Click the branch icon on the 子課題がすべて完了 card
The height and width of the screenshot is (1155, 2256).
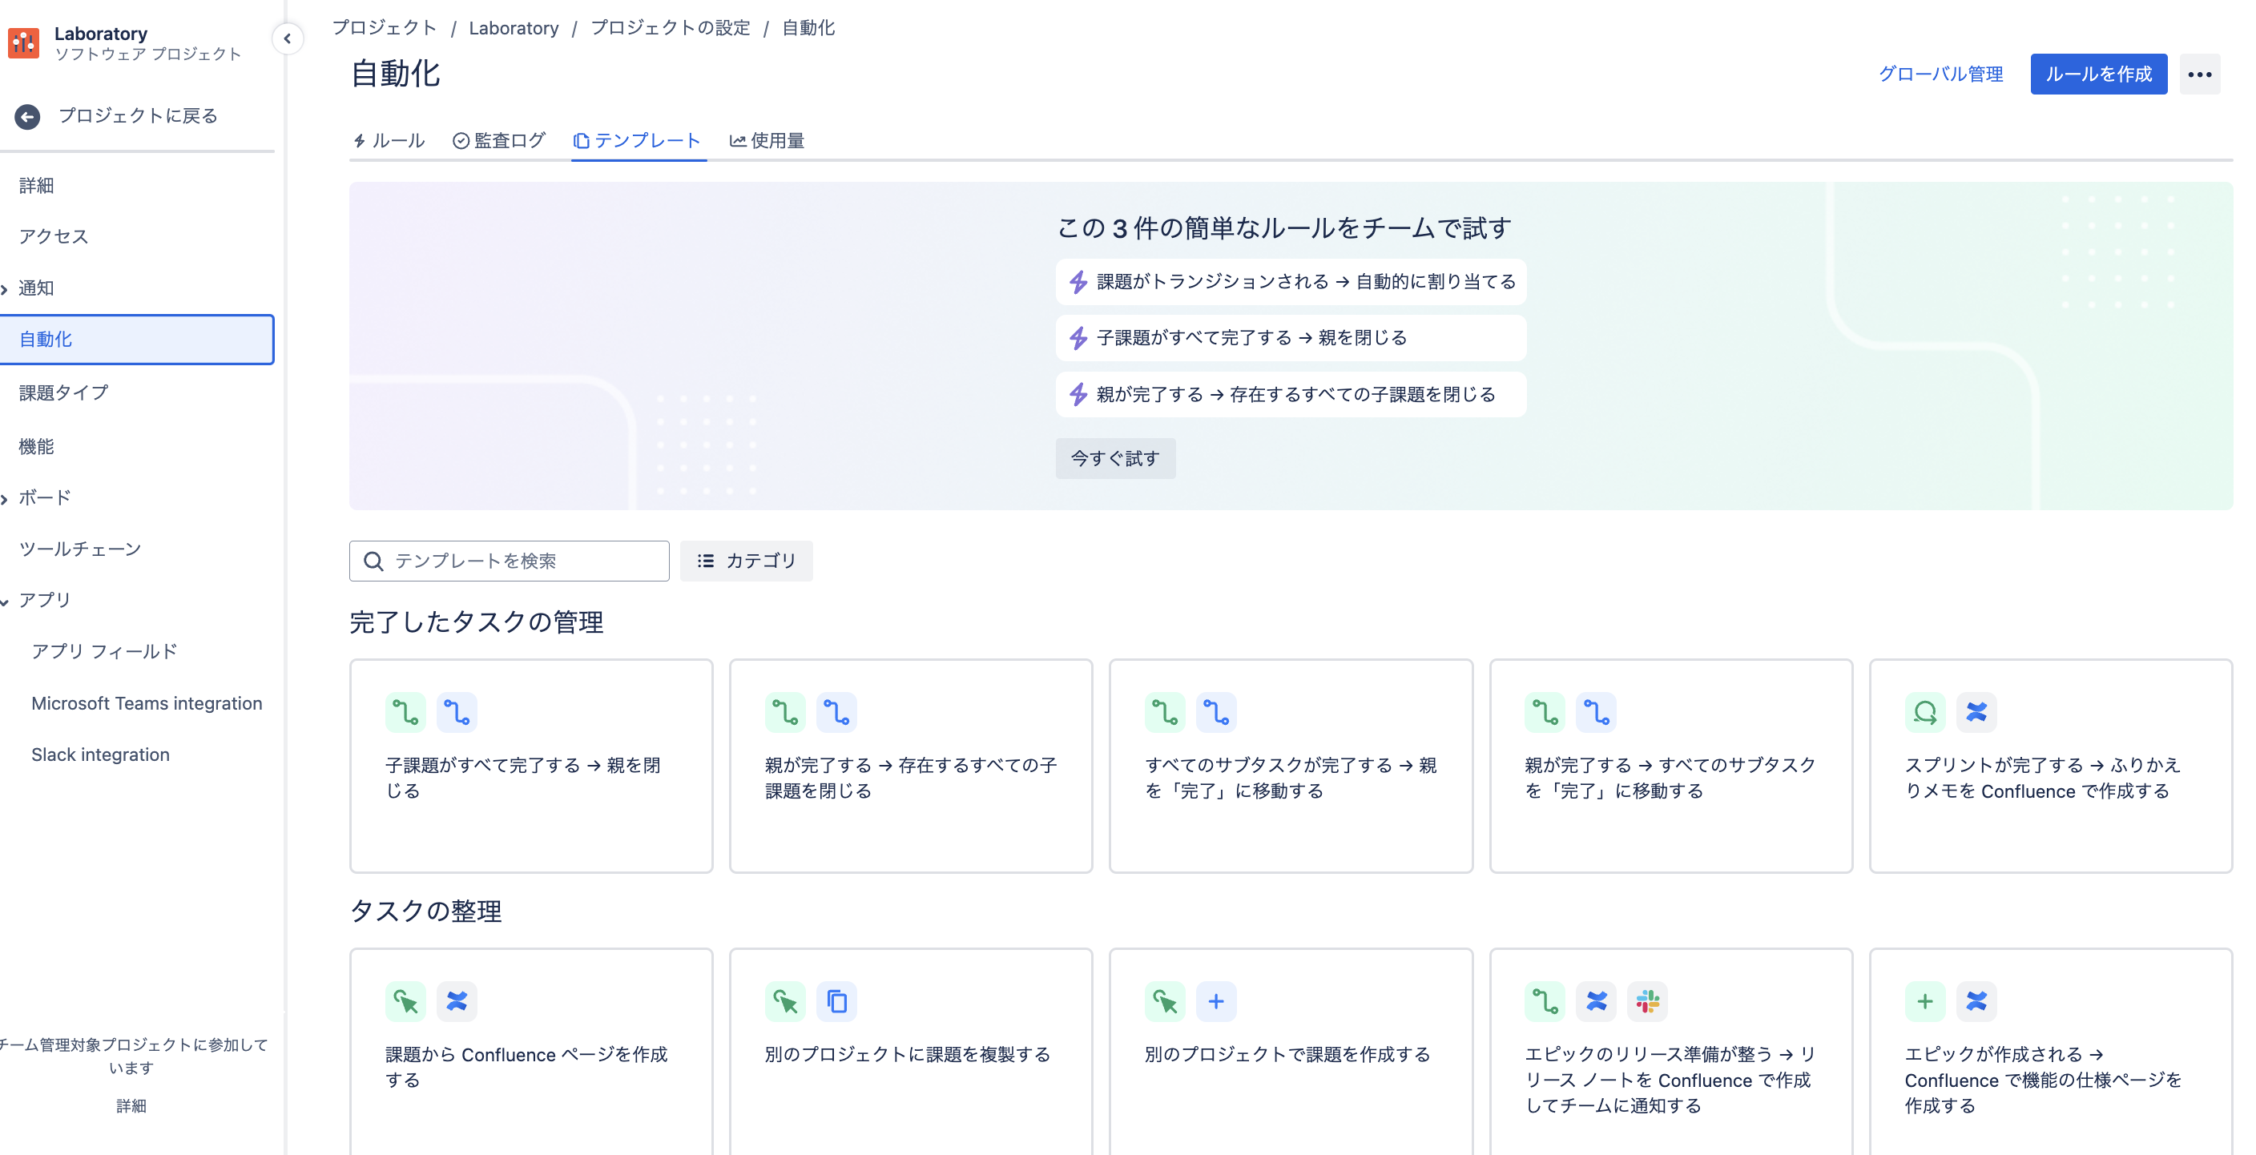[x=405, y=712]
